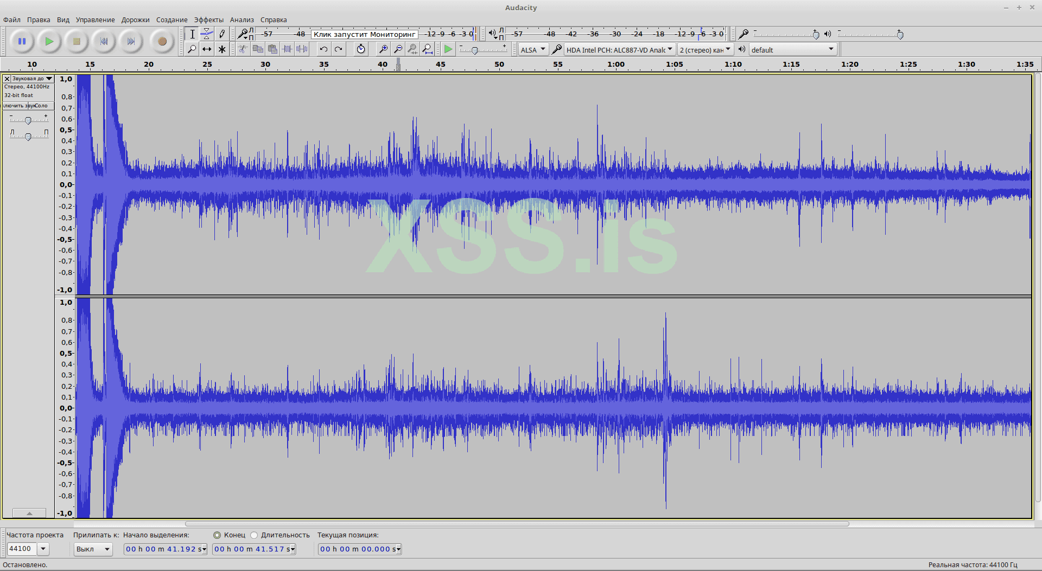
Task: Open the selection start time format arrow
Action: point(204,549)
